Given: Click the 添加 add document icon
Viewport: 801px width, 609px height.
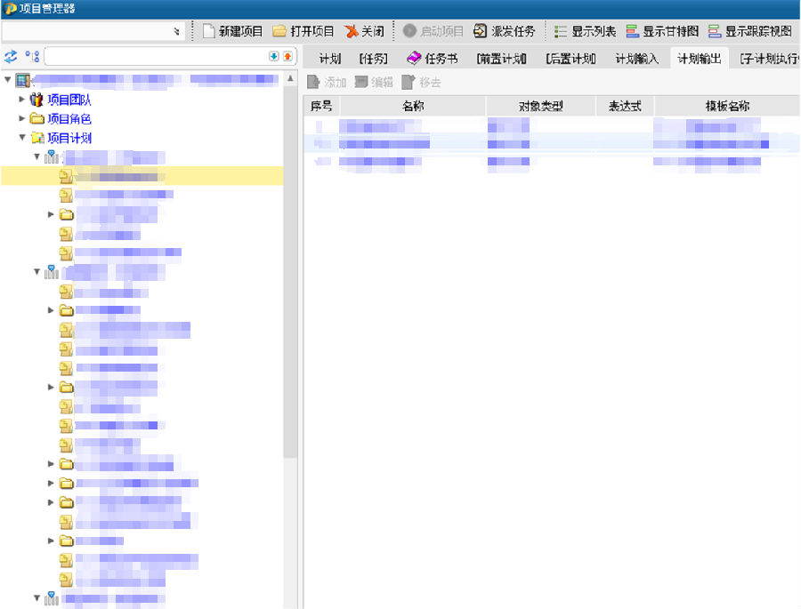Looking at the screenshot, I should click(x=313, y=82).
